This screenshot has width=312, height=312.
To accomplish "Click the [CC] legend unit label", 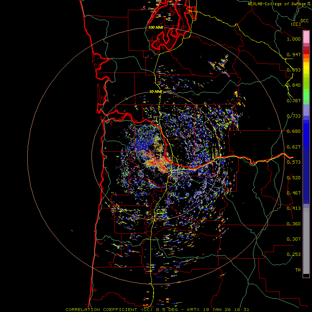I will click(296, 24).
